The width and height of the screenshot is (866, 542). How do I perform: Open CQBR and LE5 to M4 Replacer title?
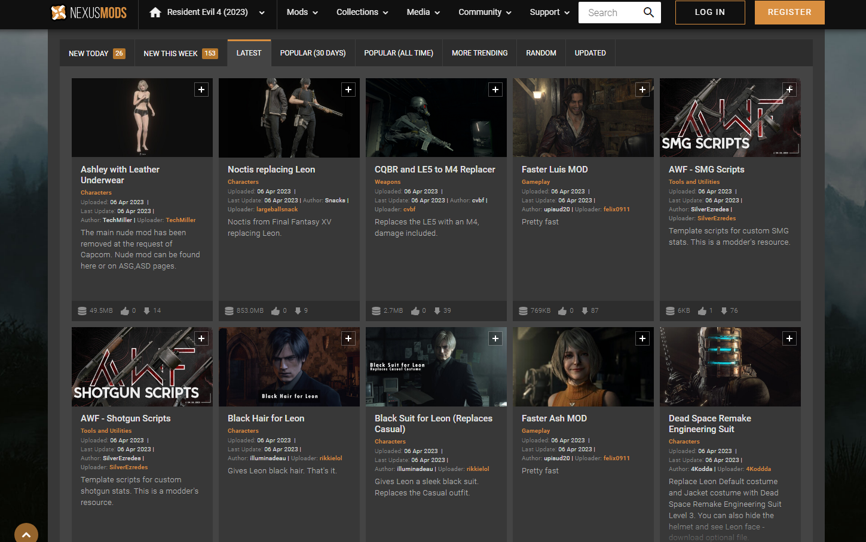click(x=435, y=170)
